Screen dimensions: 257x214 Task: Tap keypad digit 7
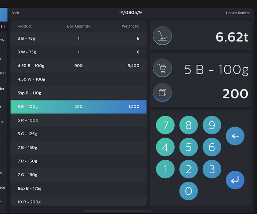pos(165,125)
